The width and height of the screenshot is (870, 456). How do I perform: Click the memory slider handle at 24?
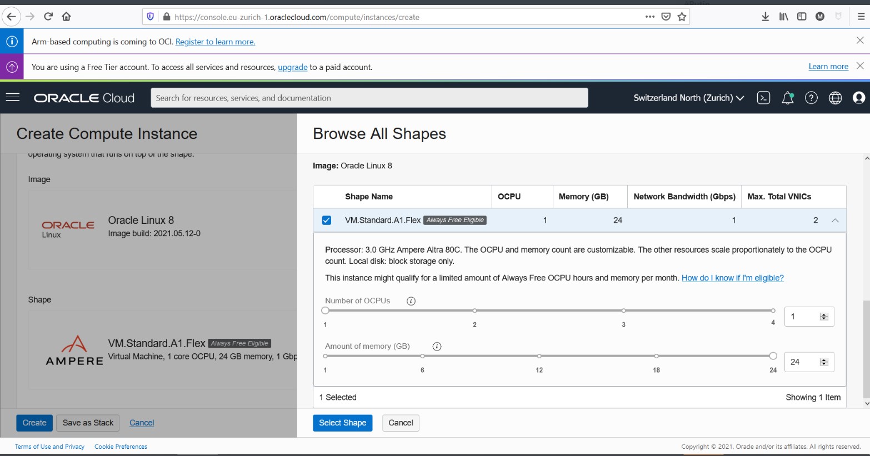click(773, 356)
